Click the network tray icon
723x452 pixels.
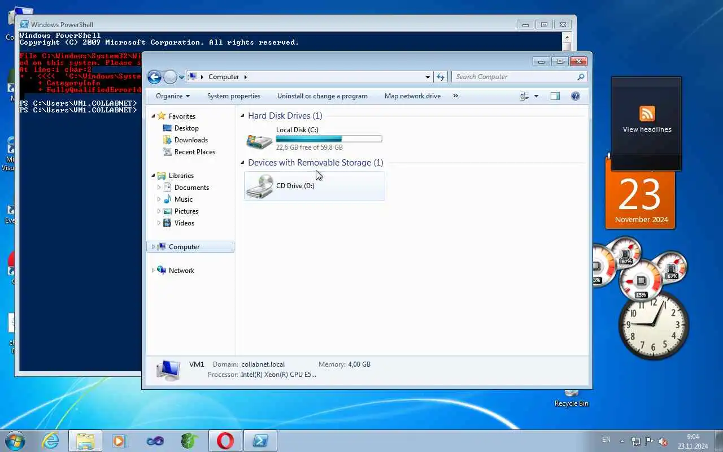pos(635,441)
